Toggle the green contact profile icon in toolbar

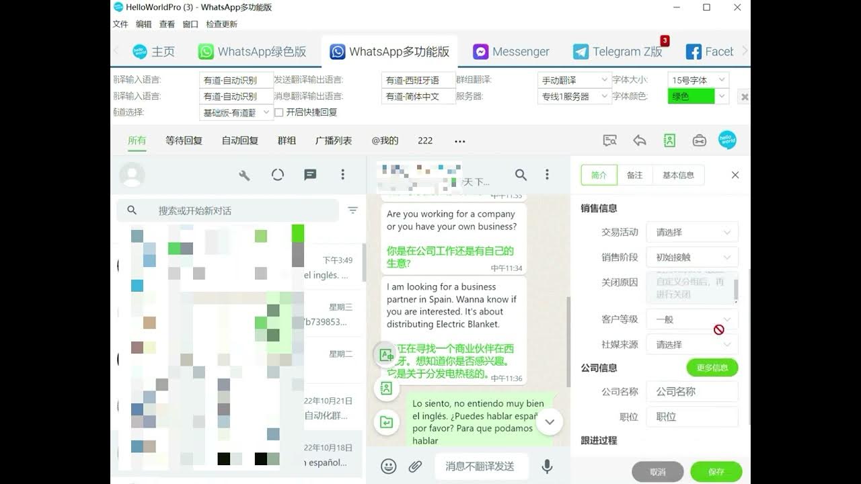point(669,140)
